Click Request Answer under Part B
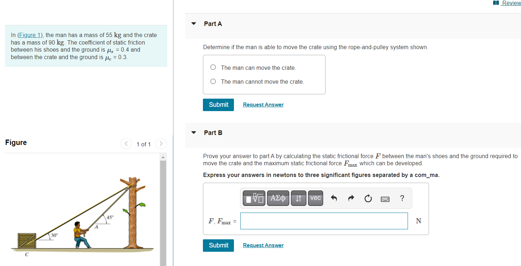521x266 pixels. [x=263, y=245]
